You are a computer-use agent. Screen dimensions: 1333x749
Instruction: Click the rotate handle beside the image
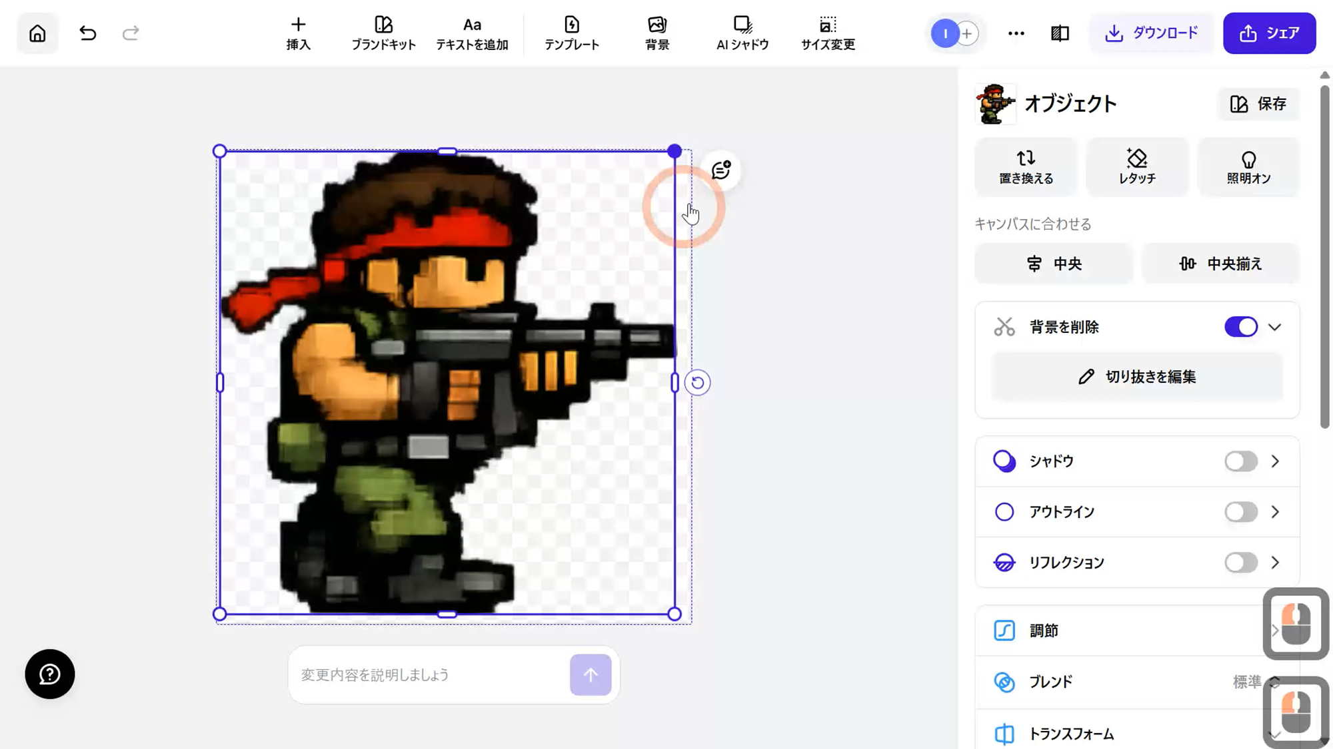pyautogui.click(x=697, y=383)
